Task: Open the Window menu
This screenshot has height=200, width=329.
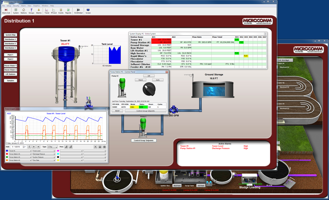Action: pos(45,5)
